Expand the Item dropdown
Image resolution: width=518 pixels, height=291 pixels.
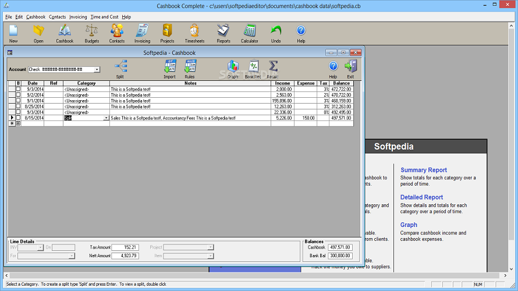(x=211, y=256)
